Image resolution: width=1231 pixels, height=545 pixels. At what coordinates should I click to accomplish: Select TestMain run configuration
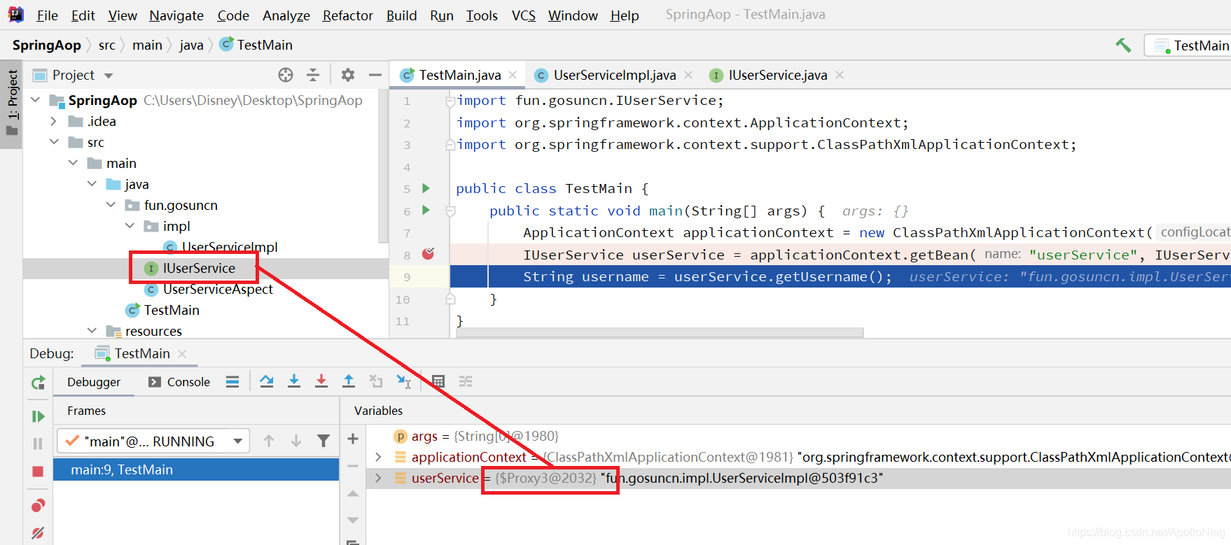(x=1192, y=45)
